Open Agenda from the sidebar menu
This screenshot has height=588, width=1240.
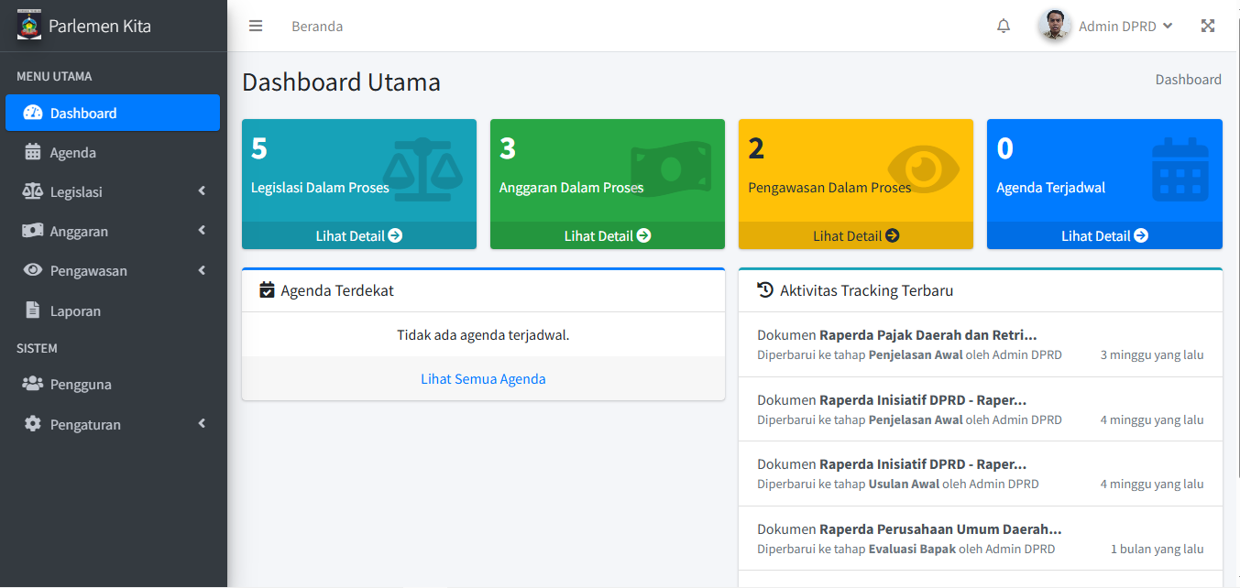point(73,153)
